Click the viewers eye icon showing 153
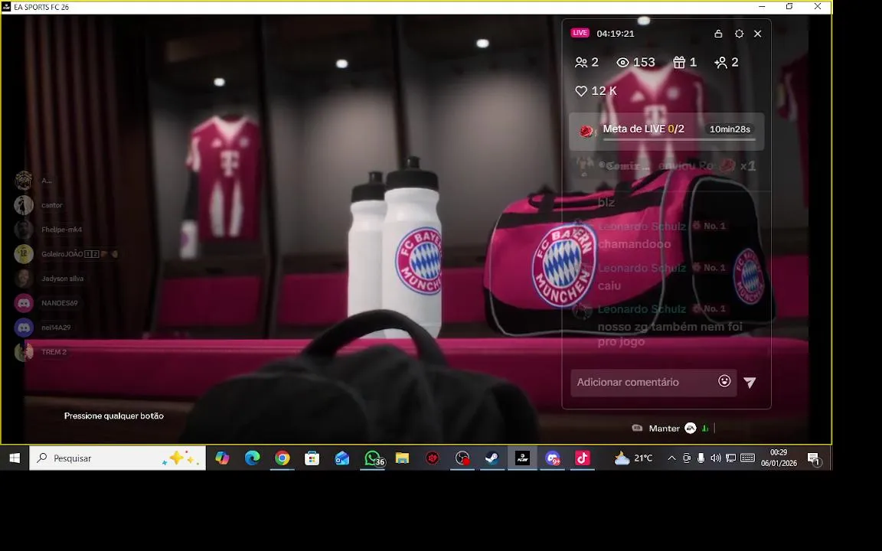The height and width of the screenshot is (551, 882). pyautogui.click(x=622, y=63)
